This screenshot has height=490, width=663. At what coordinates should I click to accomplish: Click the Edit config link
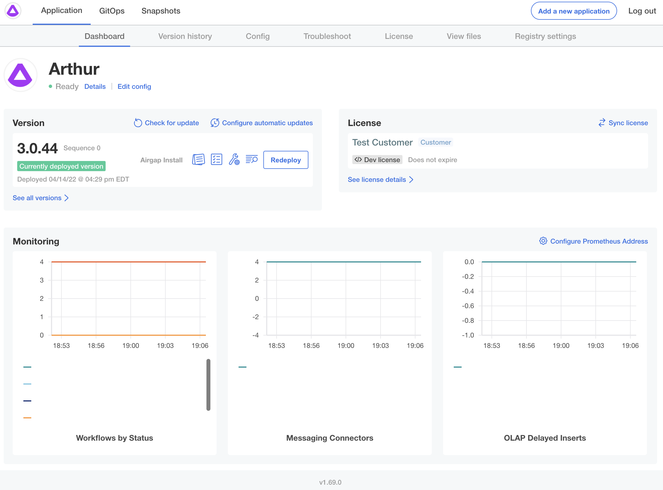click(x=134, y=86)
